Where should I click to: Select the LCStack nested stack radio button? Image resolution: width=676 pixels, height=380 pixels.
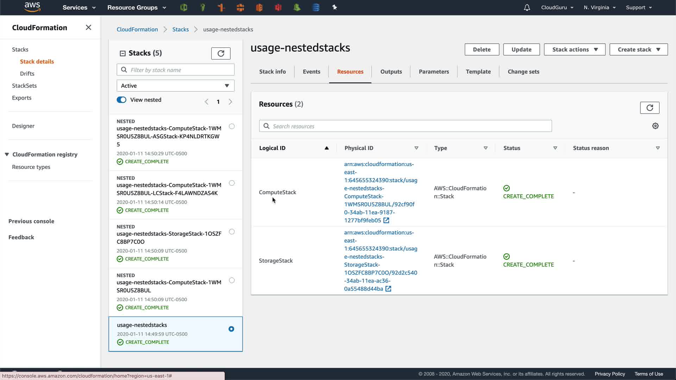click(232, 183)
